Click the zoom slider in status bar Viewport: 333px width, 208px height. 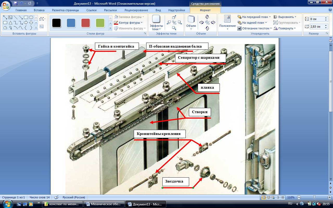click(x=314, y=197)
